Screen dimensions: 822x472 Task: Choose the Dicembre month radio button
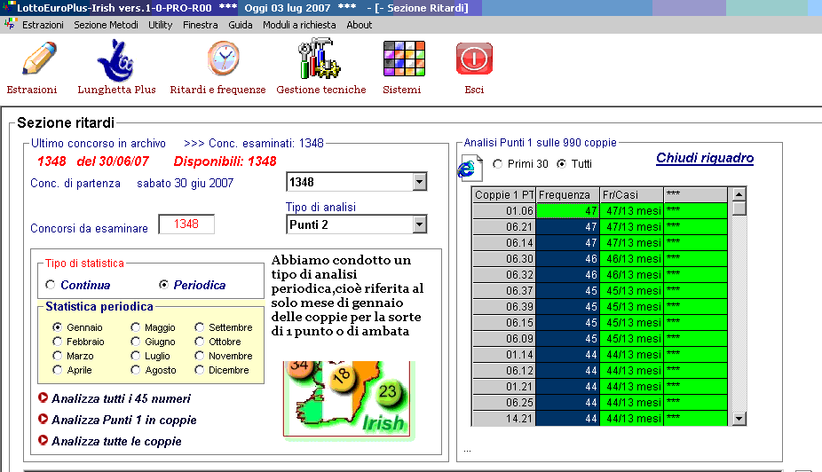click(x=199, y=369)
